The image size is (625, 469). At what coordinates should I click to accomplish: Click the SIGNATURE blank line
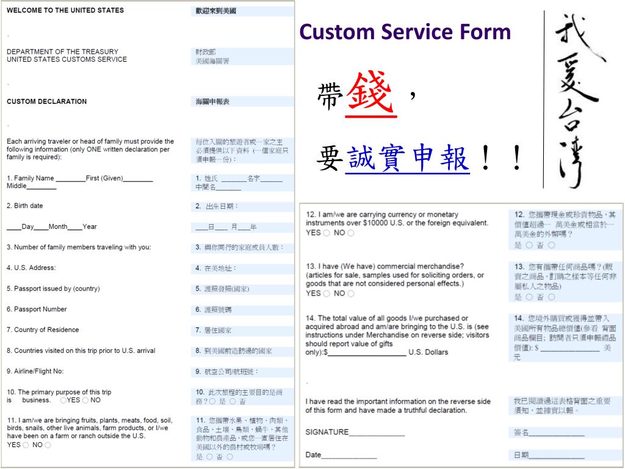pos(377,432)
